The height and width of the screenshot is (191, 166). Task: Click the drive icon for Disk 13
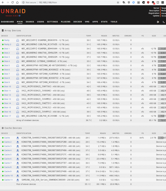[x=18, y=99]
